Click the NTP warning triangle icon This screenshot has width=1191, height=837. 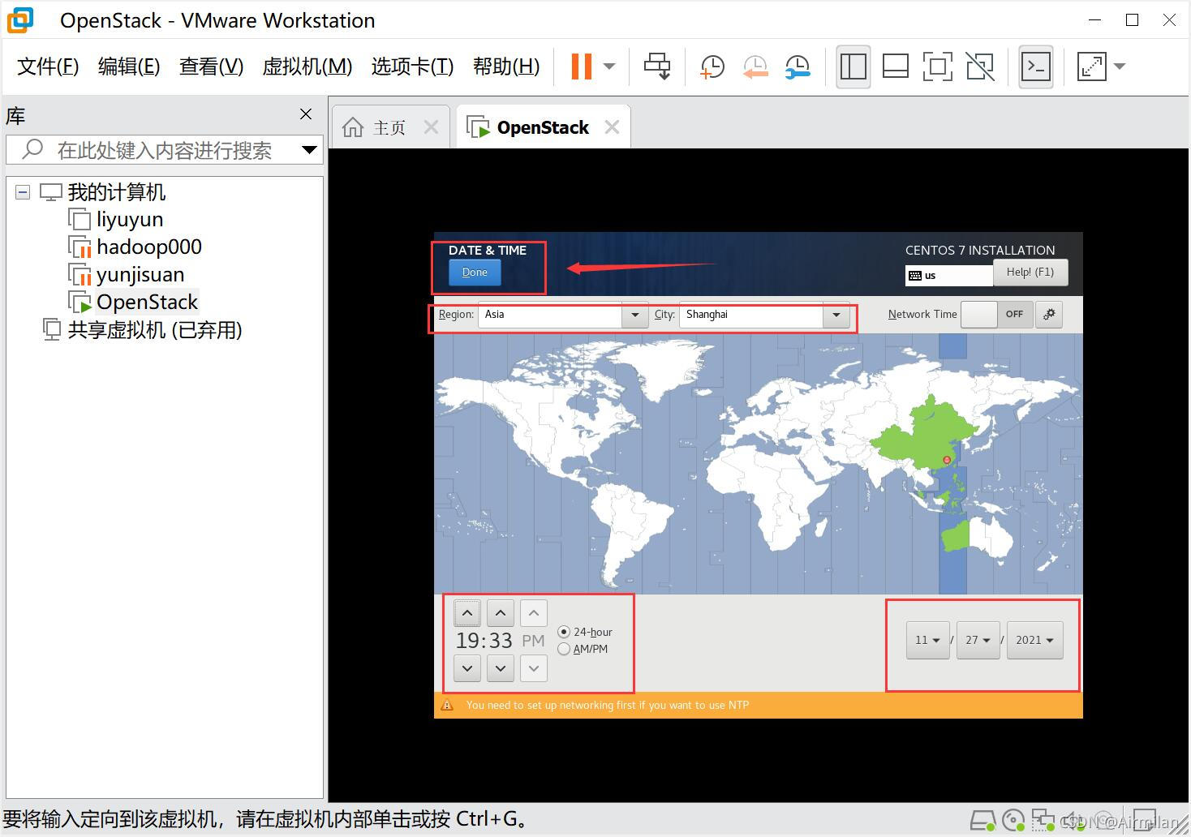(x=447, y=705)
